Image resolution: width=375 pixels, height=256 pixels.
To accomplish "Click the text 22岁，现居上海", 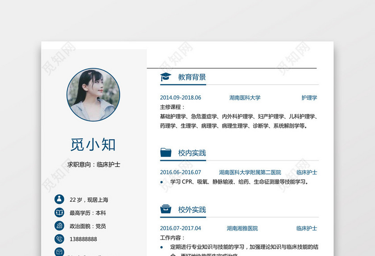I will tap(89, 200).
